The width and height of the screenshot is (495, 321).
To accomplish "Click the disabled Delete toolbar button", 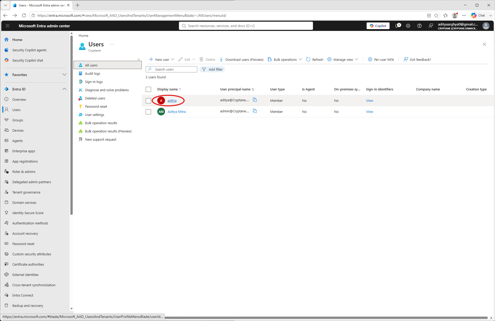I will (207, 60).
